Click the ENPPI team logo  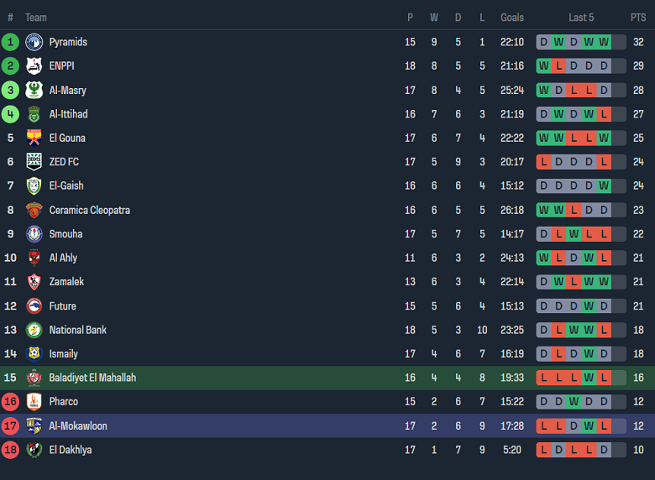(x=34, y=66)
